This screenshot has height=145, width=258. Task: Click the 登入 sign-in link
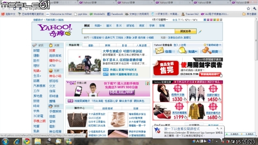(176, 45)
